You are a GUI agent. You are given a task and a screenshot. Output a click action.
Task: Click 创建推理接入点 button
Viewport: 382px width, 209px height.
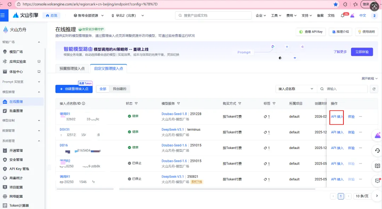[74, 89]
